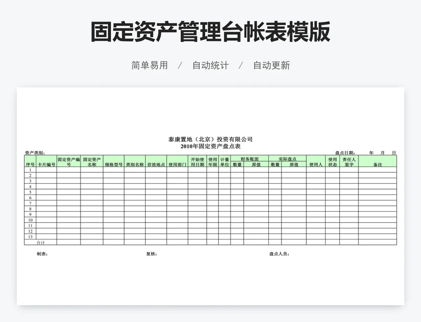Click row number 1 cell
Image resolution: width=421 pixels, height=322 pixels.
(30, 170)
